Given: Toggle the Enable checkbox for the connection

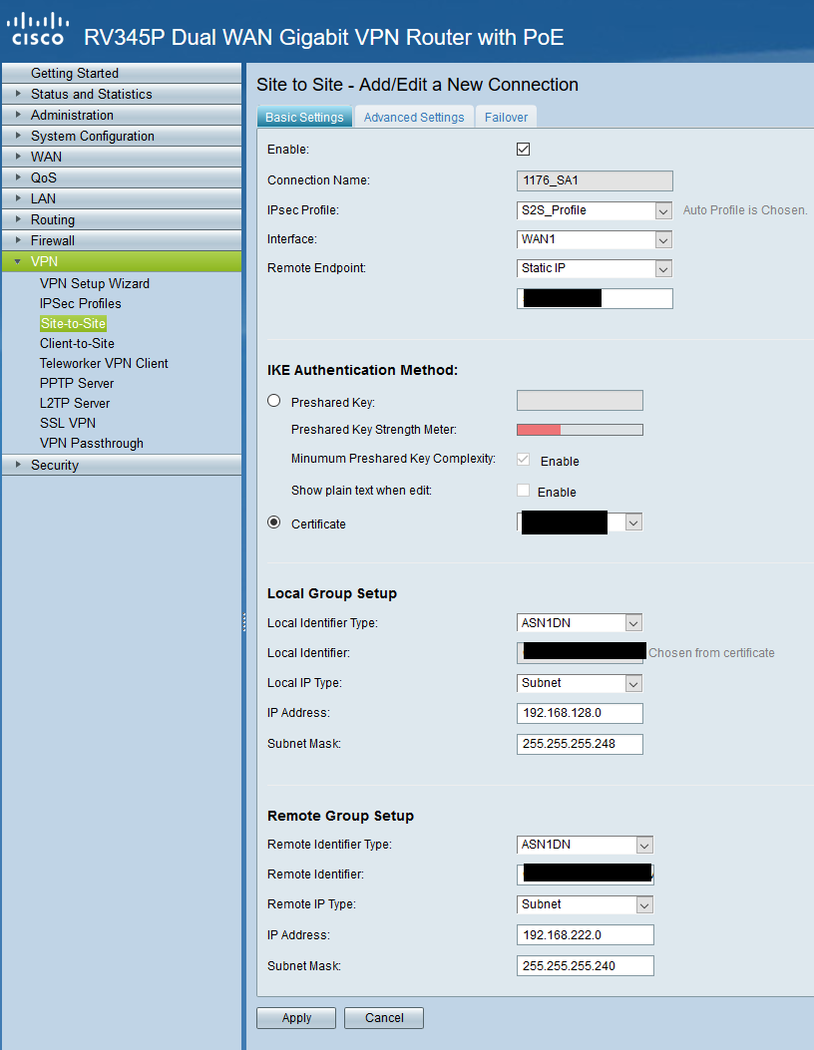Looking at the screenshot, I should pos(523,149).
